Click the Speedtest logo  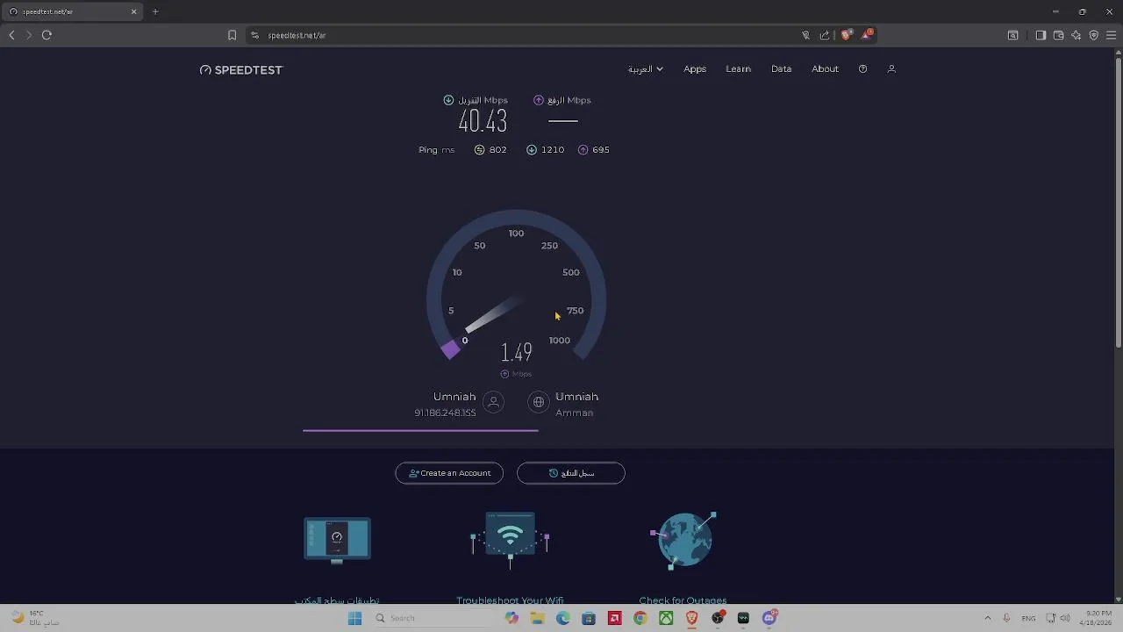[241, 69]
